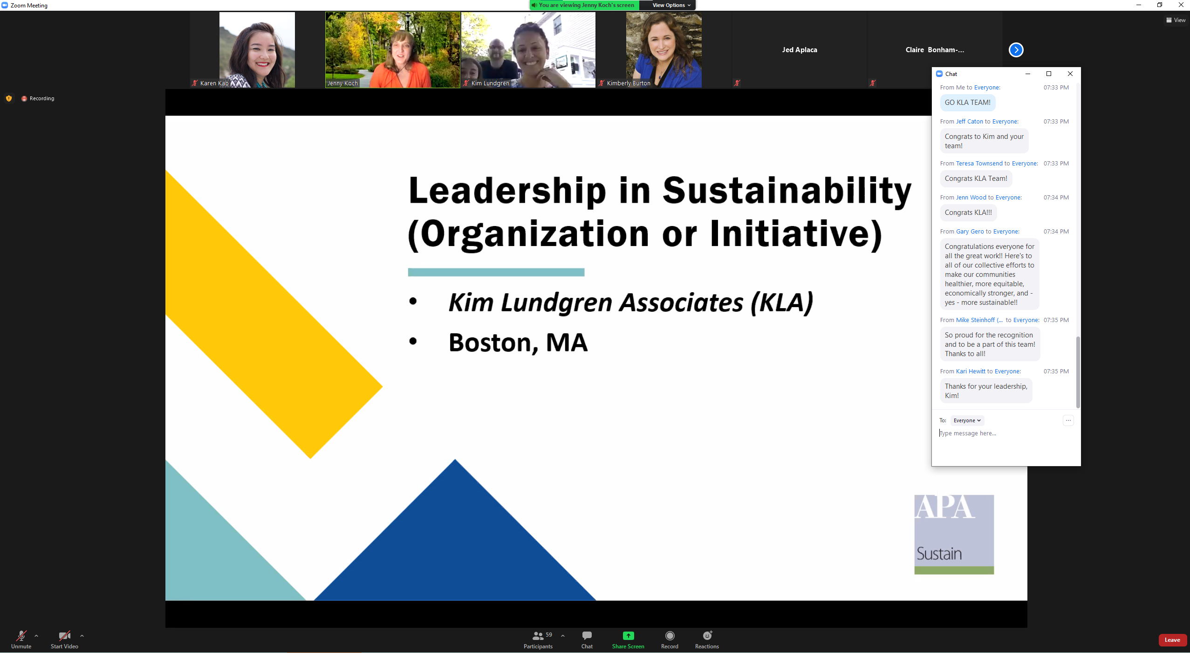1190x653 pixels.
Task: Click the 'GO KLA TEAM!' chat message
Action: coord(968,103)
